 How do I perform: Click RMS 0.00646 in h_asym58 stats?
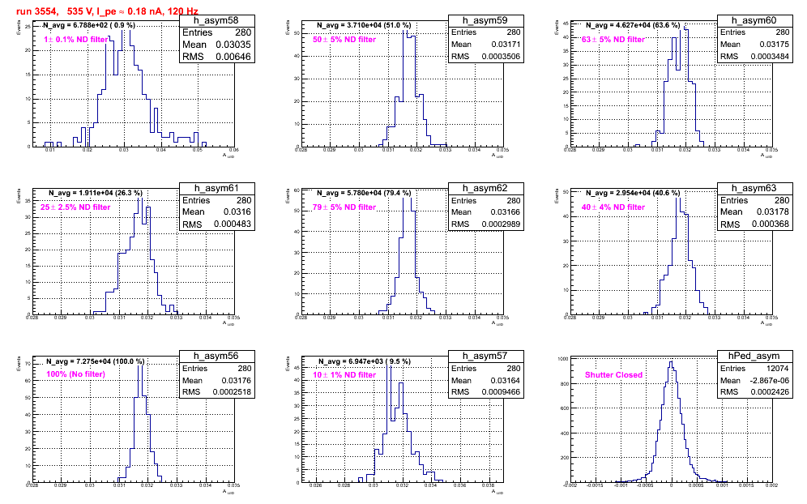click(x=216, y=57)
